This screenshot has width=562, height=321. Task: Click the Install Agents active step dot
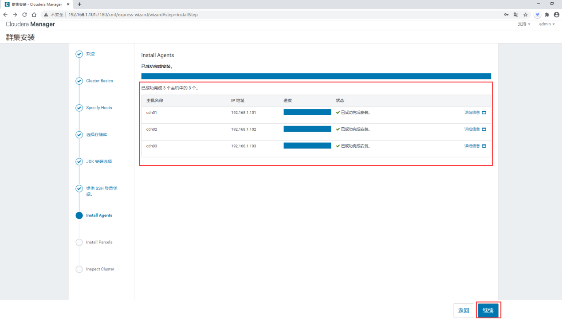point(79,215)
